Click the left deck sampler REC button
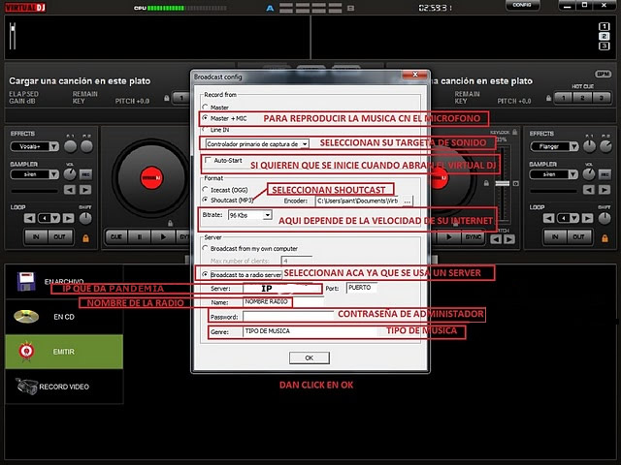621x465 pixels. point(85,174)
